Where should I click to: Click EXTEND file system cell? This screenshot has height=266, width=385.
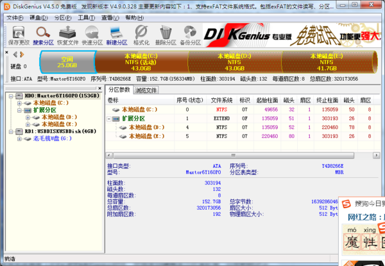click(x=222, y=119)
